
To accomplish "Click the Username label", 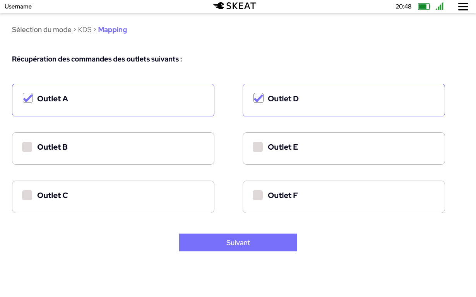I will 18,7.
